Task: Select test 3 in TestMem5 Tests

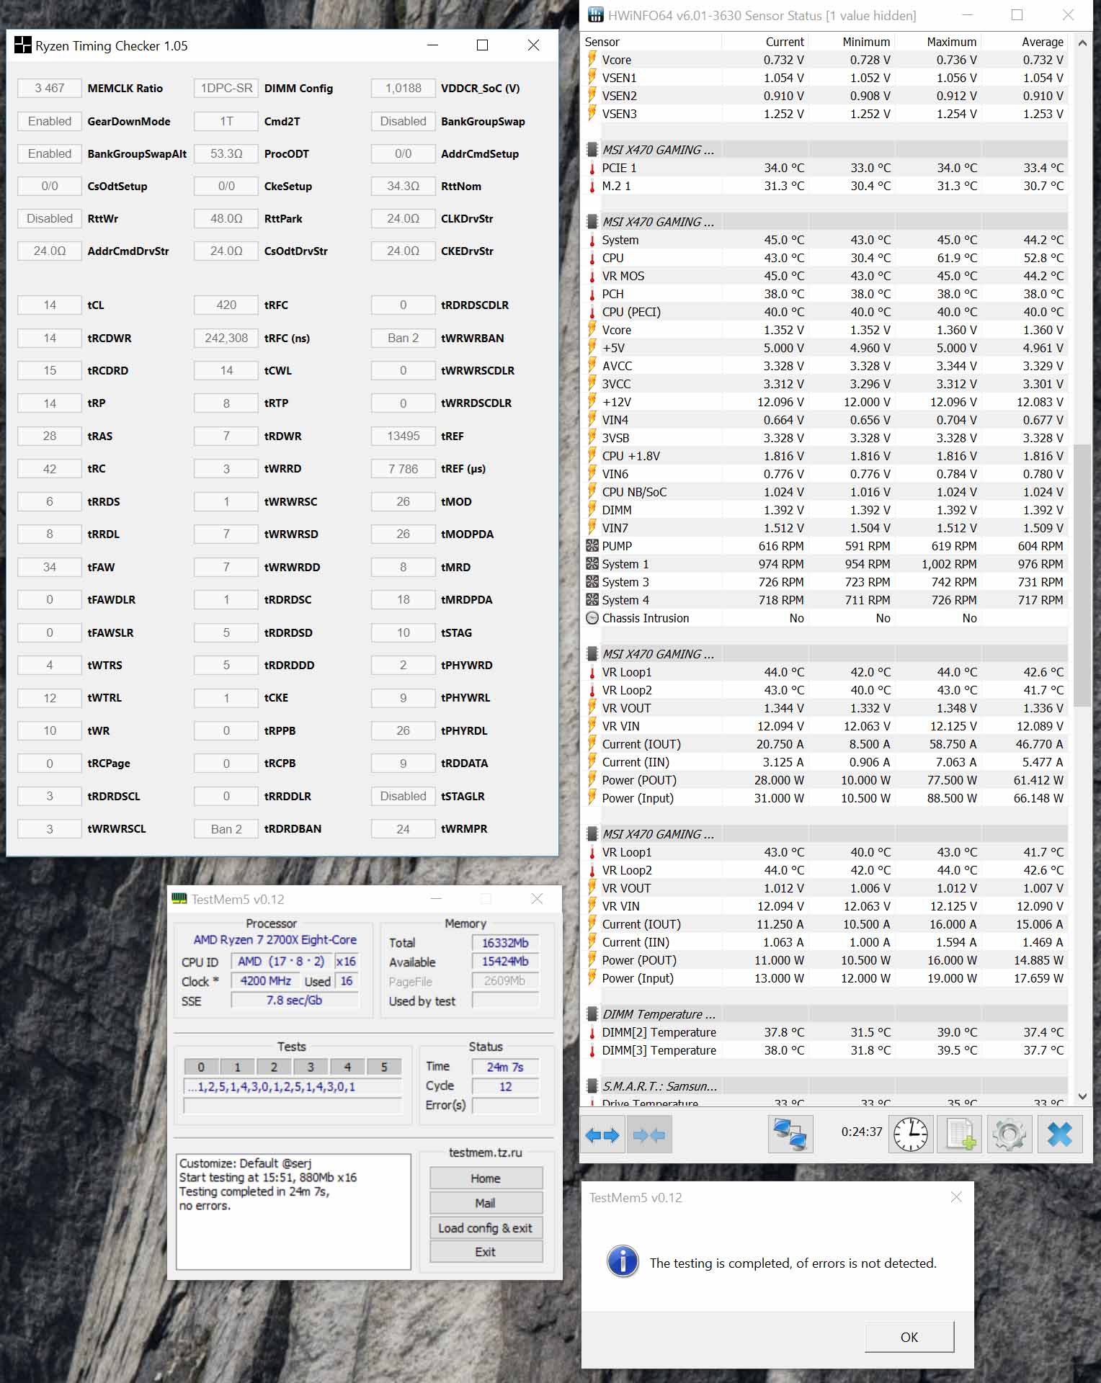Action: tap(311, 1067)
